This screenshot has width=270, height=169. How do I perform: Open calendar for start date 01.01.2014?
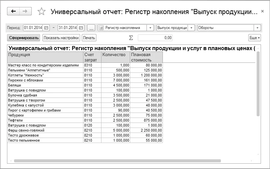tap(46, 28)
